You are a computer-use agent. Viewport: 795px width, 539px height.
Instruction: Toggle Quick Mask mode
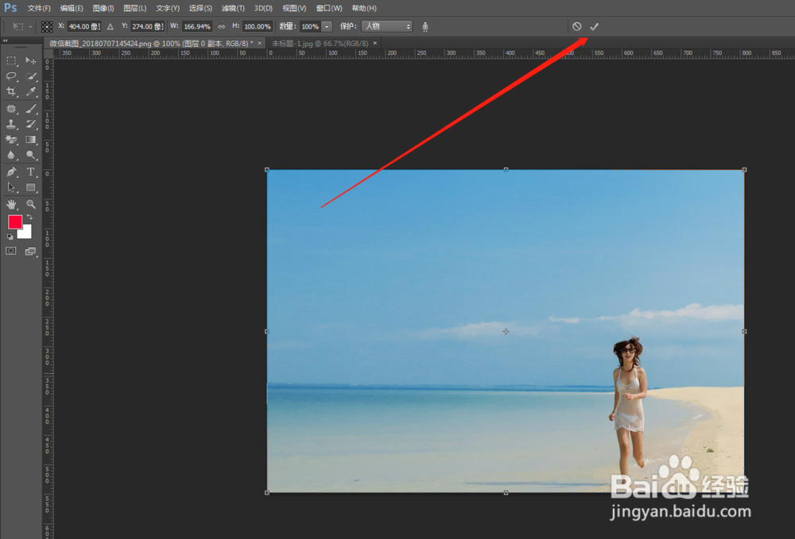tap(11, 251)
